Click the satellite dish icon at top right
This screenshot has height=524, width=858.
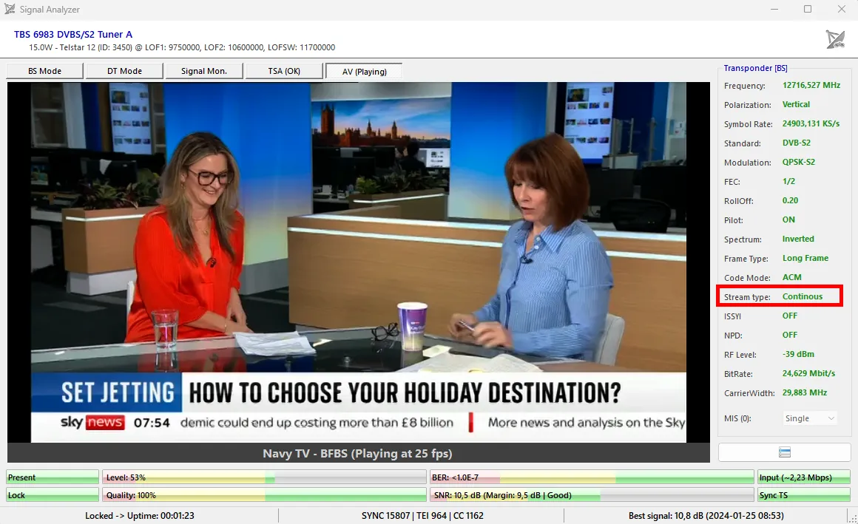pyautogui.click(x=835, y=40)
